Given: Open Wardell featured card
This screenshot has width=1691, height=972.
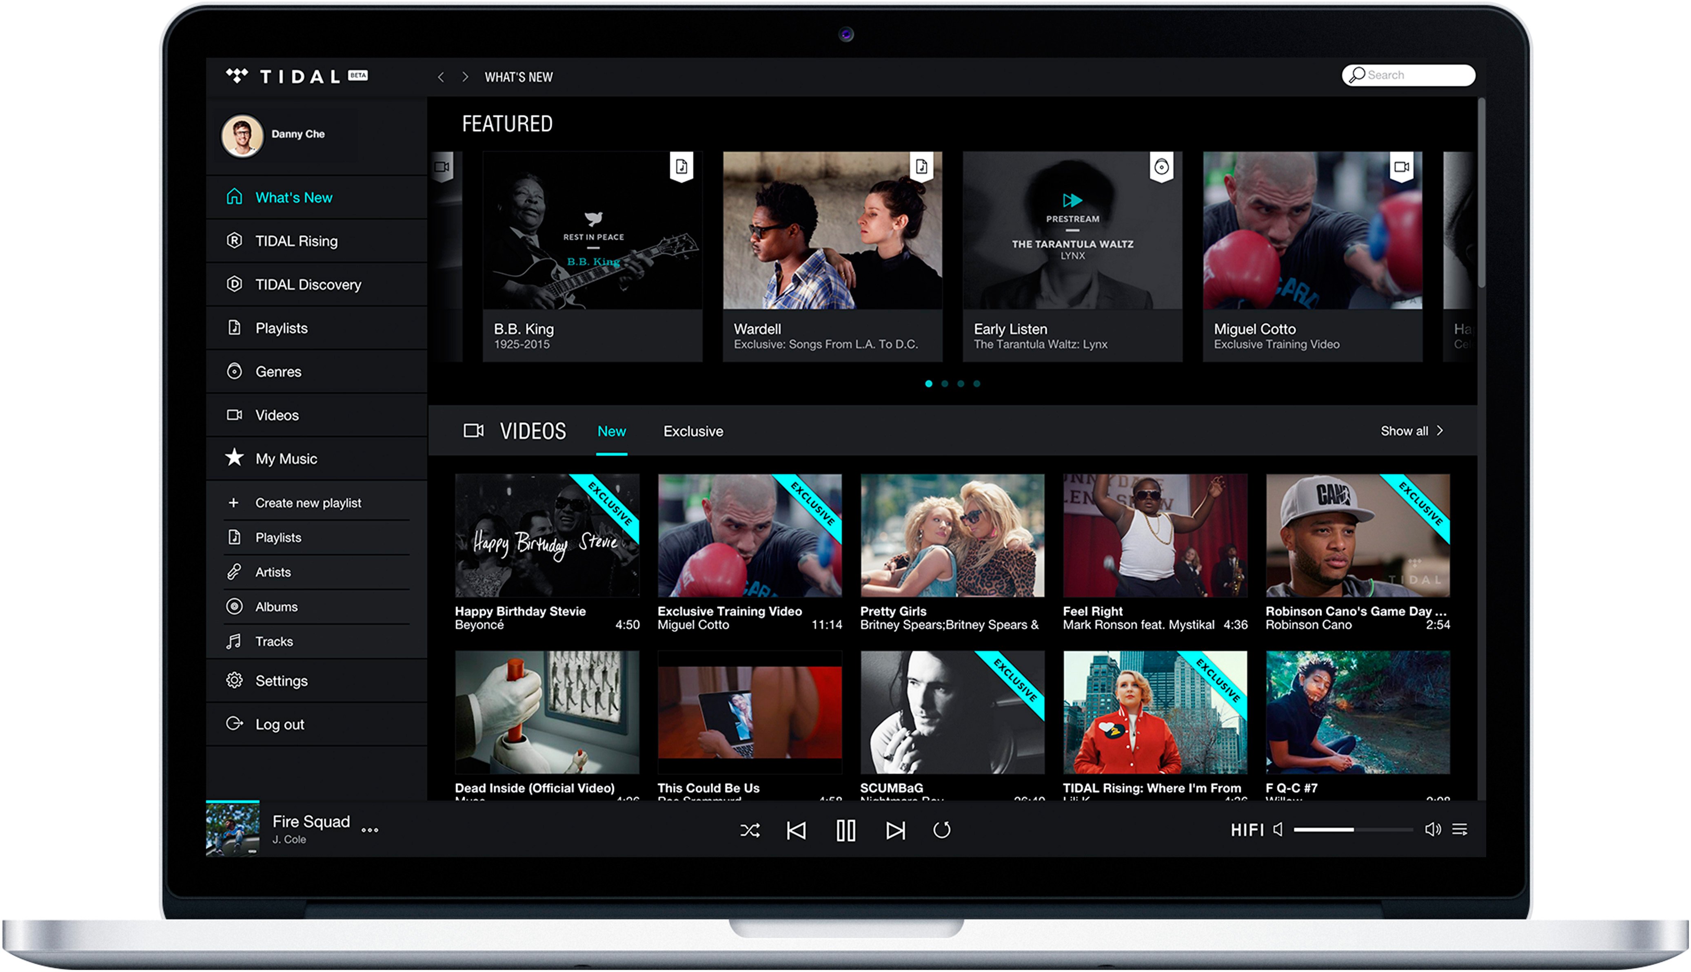Looking at the screenshot, I should pyautogui.click(x=832, y=257).
